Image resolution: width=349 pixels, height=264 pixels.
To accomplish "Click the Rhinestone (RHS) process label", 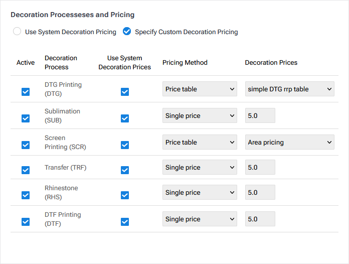I will (x=61, y=193).
